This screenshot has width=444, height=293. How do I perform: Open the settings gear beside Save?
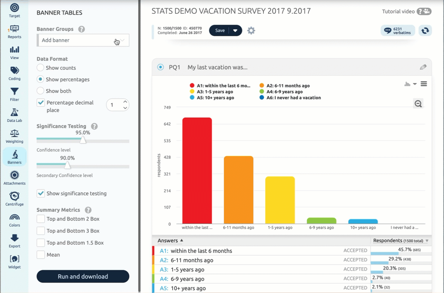pos(251,31)
